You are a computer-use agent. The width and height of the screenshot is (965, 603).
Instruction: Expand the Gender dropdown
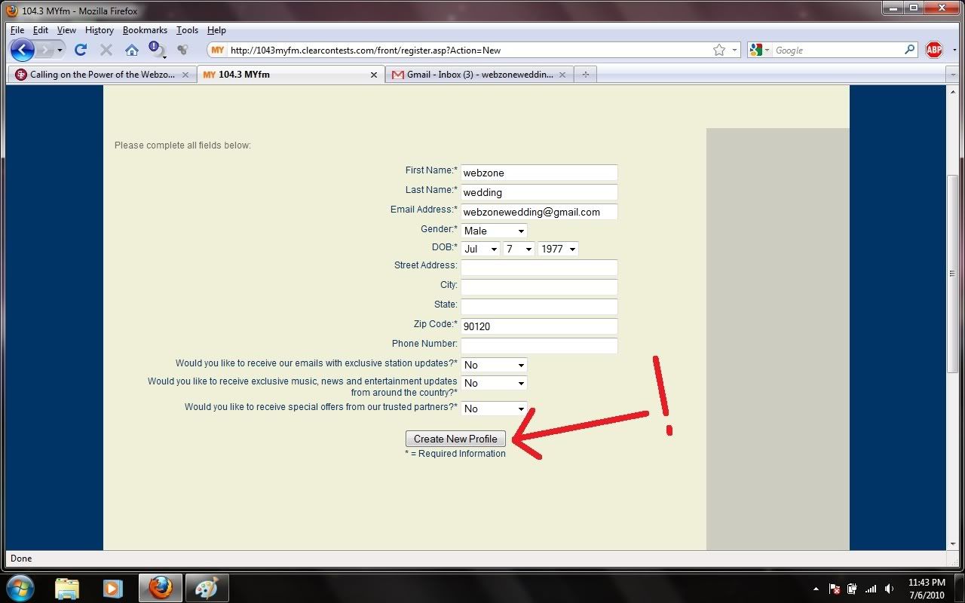point(494,231)
